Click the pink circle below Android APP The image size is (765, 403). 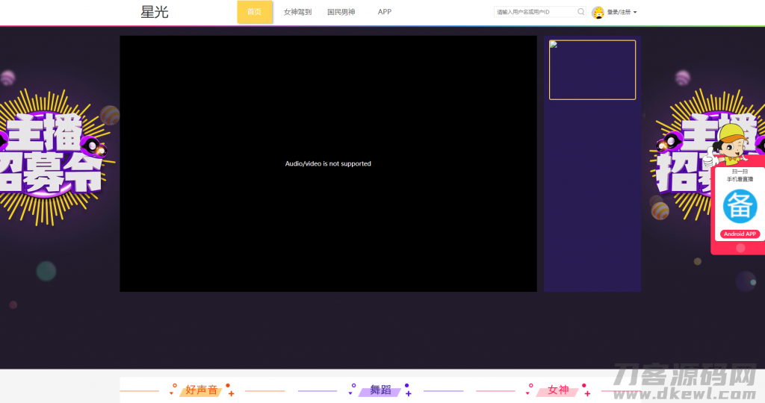(x=740, y=248)
